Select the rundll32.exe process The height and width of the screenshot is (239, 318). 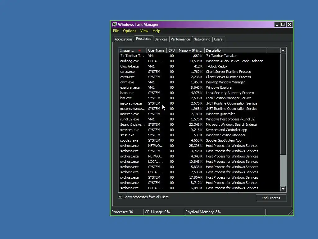199,119
